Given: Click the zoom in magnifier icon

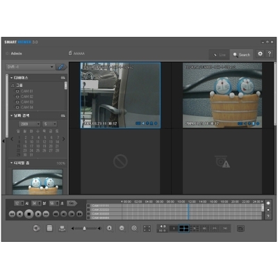Looking at the screenshot, I should click(110, 229).
